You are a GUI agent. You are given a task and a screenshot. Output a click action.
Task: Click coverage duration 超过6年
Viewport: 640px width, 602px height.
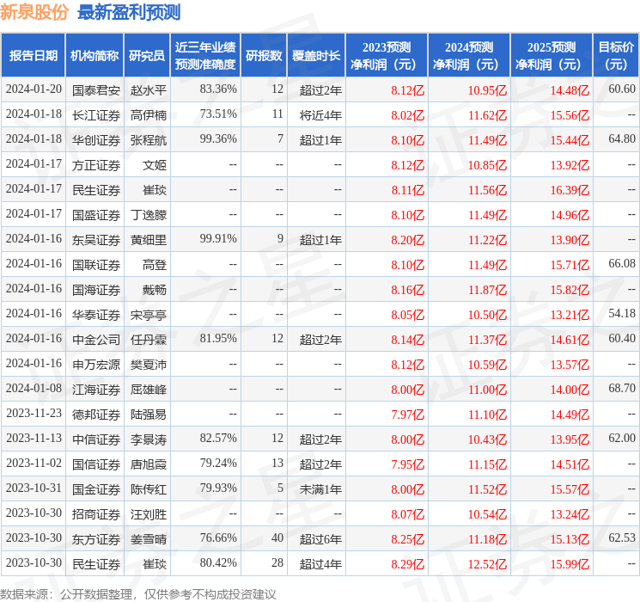click(320, 539)
